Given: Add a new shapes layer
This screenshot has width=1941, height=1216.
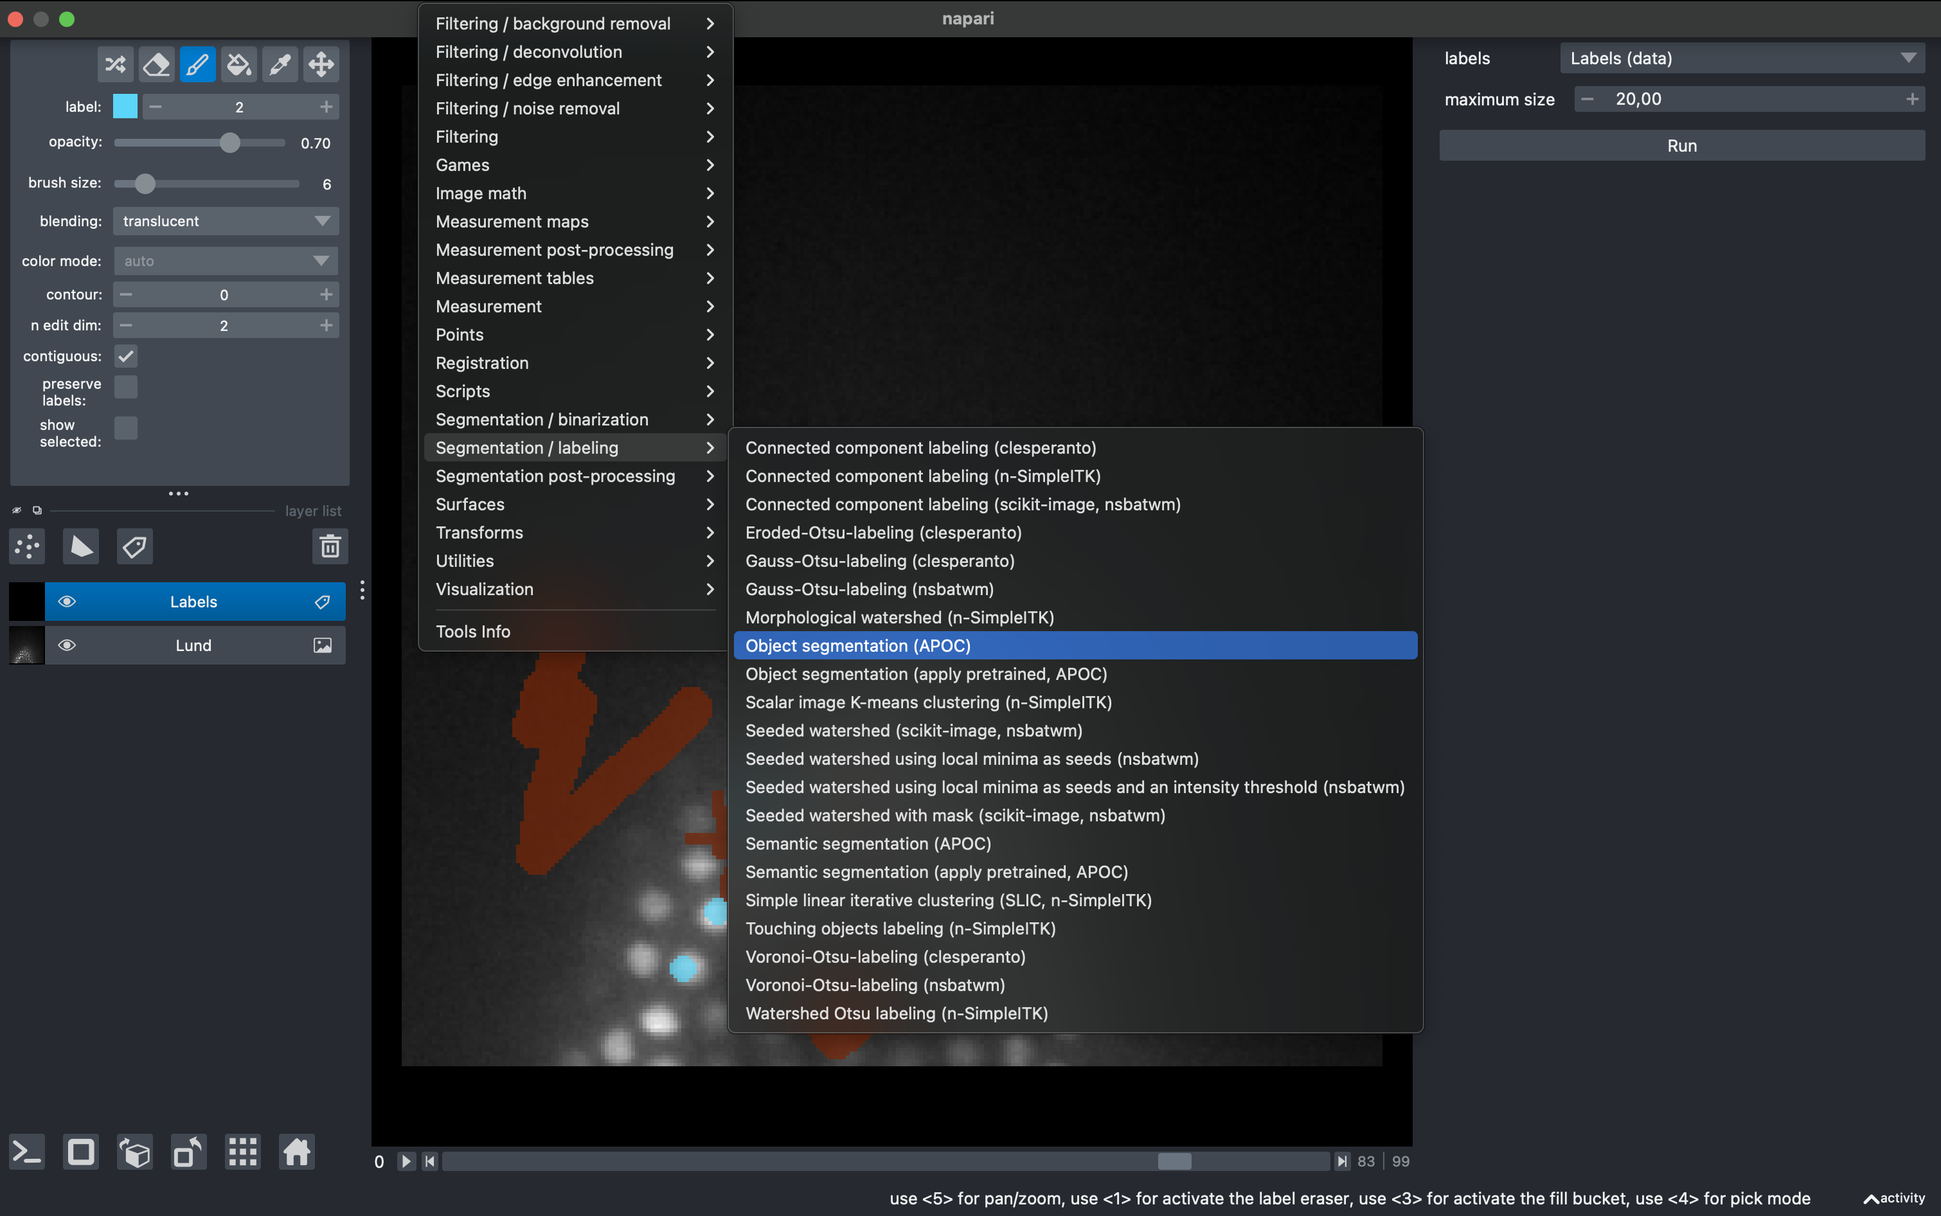Looking at the screenshot, I should tap(81, 546).
